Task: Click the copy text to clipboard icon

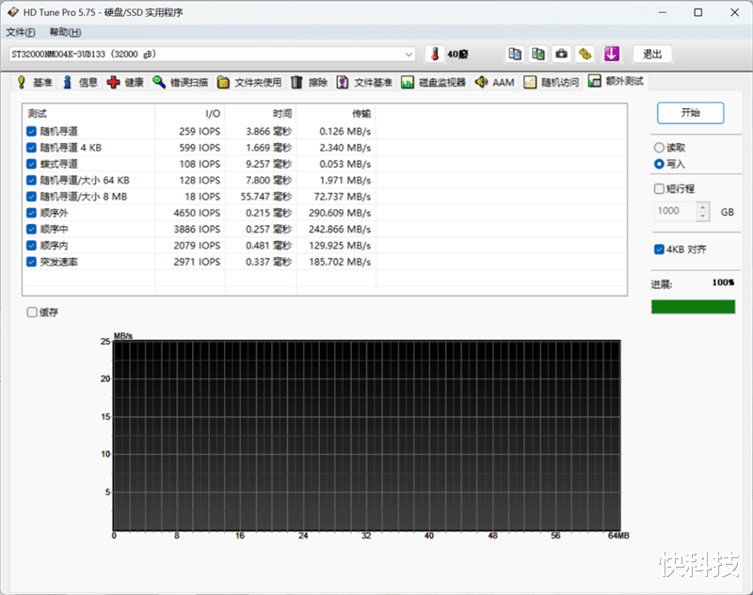Action: (x=514, y=54)
